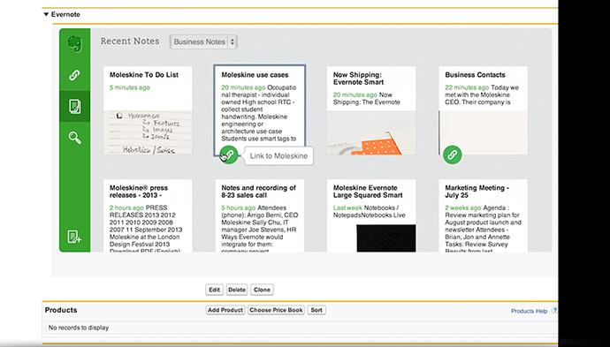This screenshot has height=347, width=610.
Task: Open the search magnifier sidebar icon
Action: click(x=74, y=138)
